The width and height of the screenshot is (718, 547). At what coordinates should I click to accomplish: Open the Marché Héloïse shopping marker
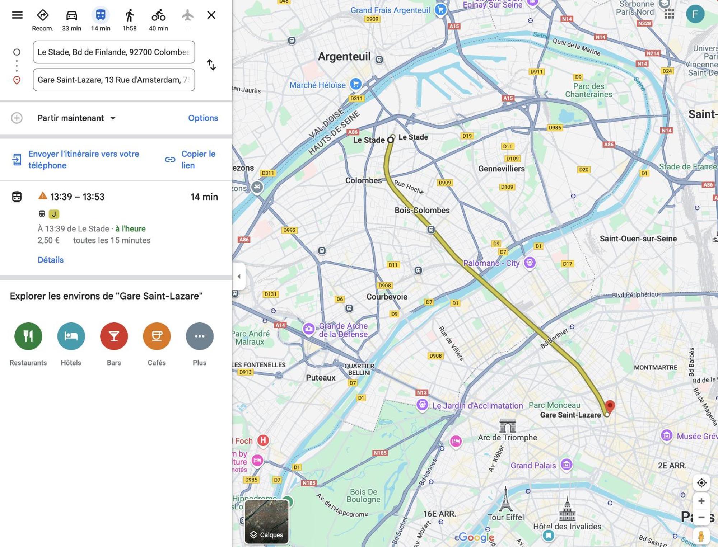356,84
